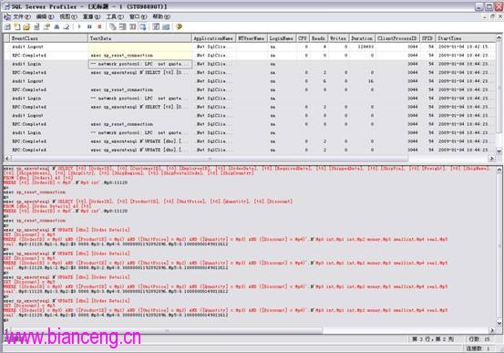Open the 工具(T) menu
Screen dimensions: 504x353
point(115,16)
